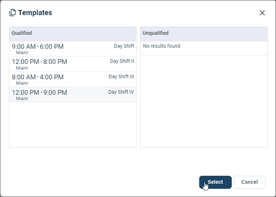Image resolution: width=276 pixels, height=197 pixels.
Task: Choose the 12:00 PM - 8:00 PM template
Action: tap(73, 64)
